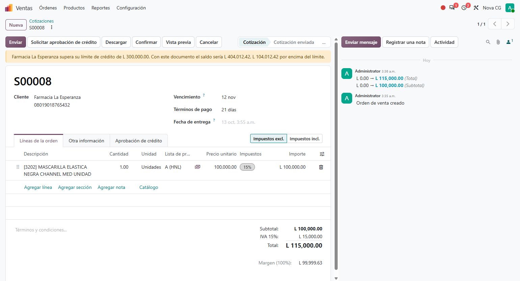520x281 pixels.
Task: Open the Ventas app home icon
Action: (x=9, y=8)
